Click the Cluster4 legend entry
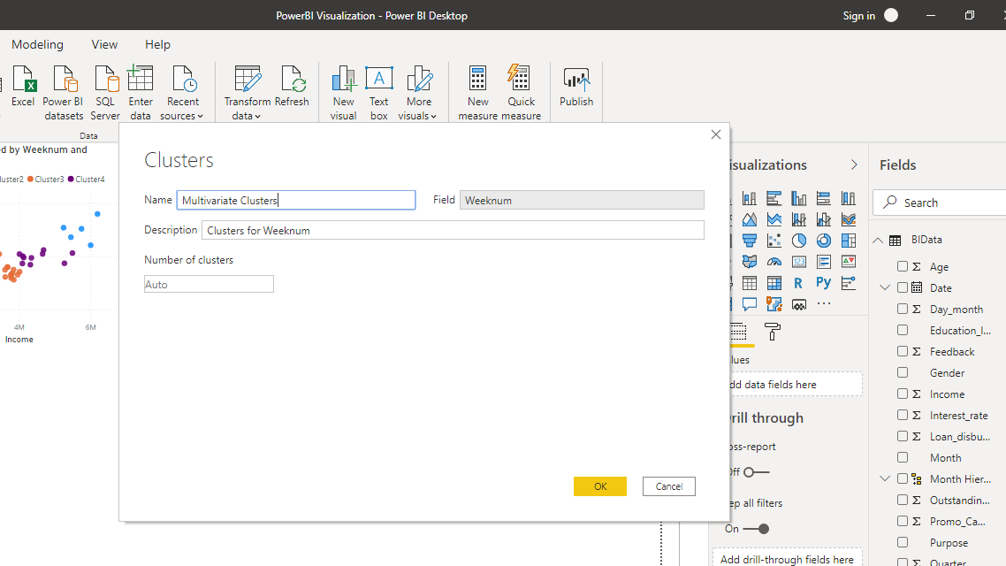The height and width of the screenshot is (566, 1006). pyautogui.click(x=86, y=179)
